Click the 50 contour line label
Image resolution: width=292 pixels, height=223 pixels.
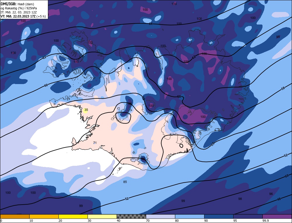287,176
